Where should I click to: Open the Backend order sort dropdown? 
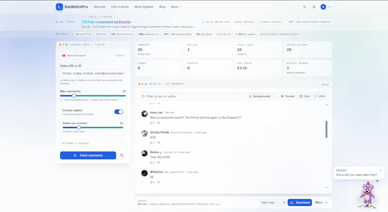pos(261,97)
